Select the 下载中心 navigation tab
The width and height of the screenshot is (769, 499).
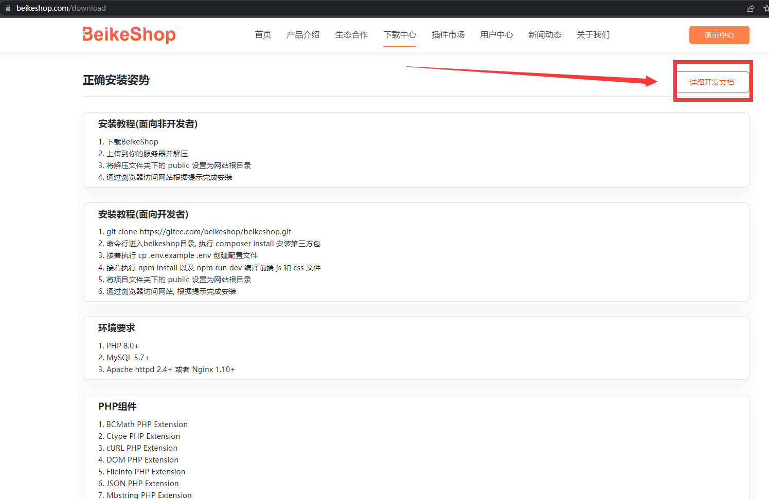400,34
